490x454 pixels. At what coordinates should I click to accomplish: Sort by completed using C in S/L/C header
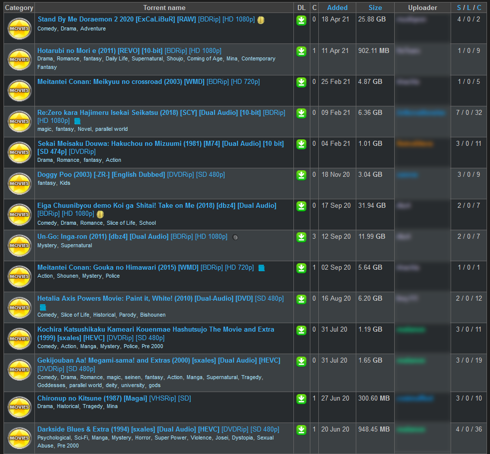pos(479,7)
